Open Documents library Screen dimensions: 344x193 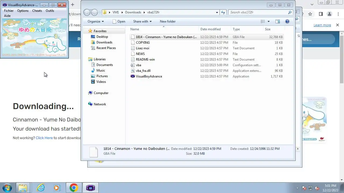point(105,65)
